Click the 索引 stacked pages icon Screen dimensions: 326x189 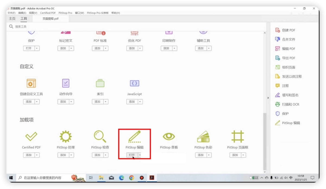(x=100, y=83)
